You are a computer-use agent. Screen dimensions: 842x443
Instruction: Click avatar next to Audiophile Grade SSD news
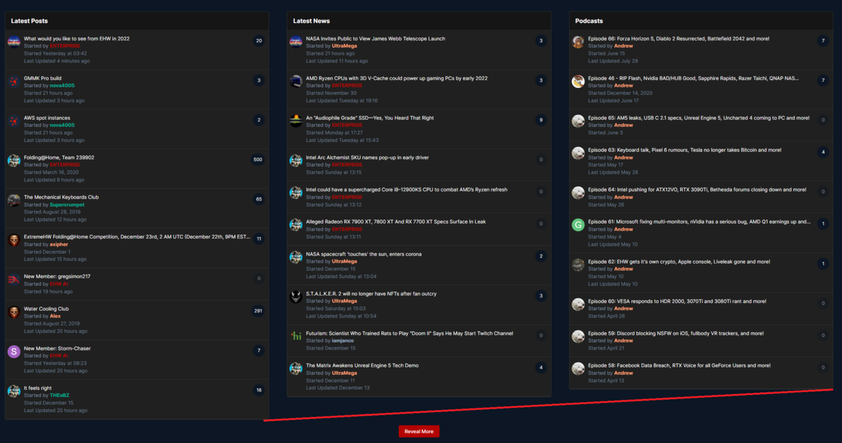coord(296,121)
